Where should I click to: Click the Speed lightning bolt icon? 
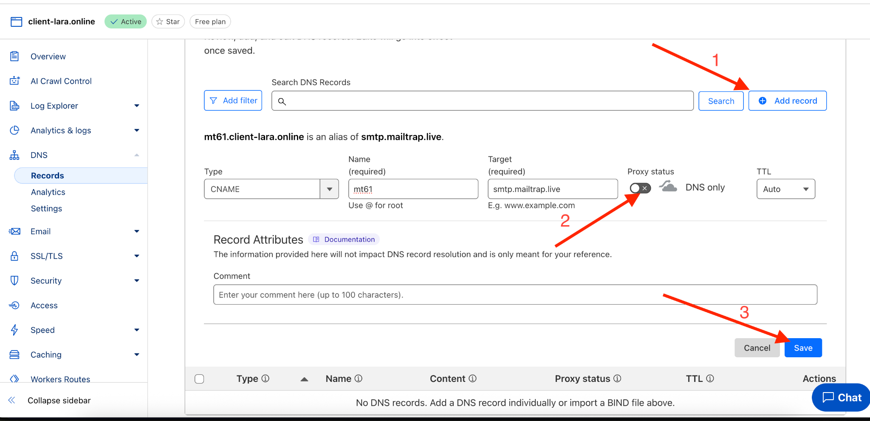pos(14,330)
